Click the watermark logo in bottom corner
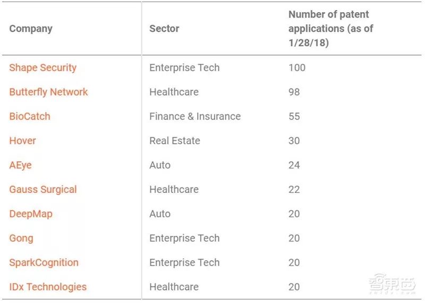The image size is (425, 303). coord(392,286)
